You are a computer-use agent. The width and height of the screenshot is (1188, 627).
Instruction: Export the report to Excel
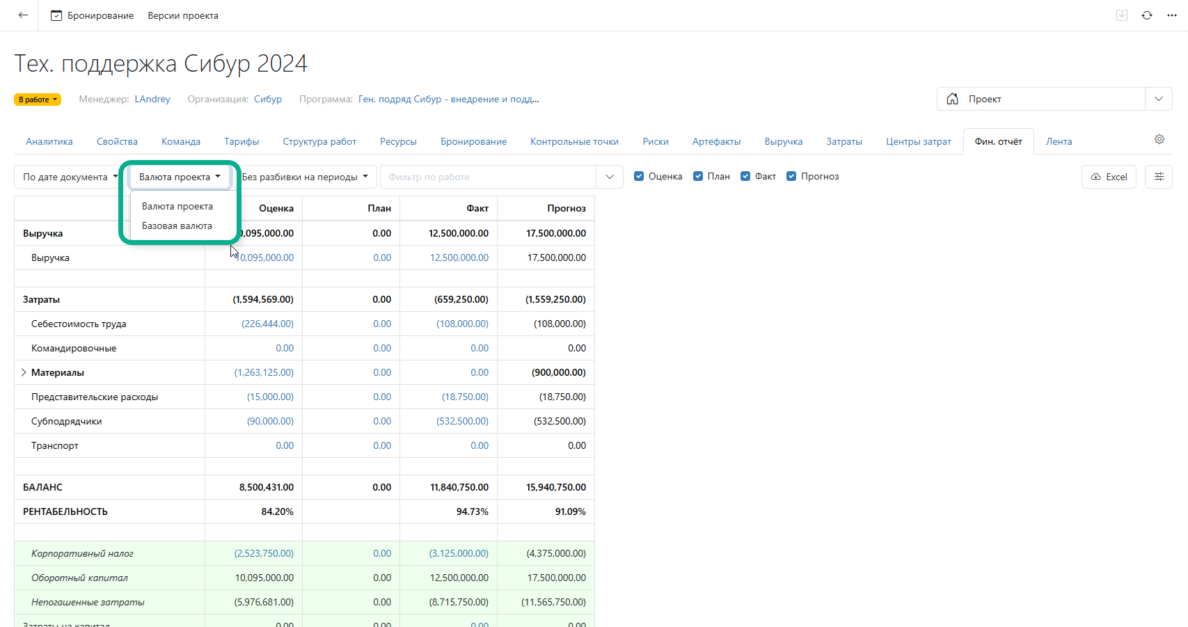point(1109,177)
